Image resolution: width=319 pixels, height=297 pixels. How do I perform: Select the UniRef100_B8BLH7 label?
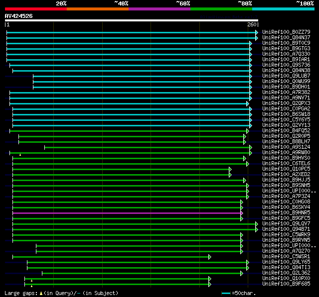(x=286, y=141)
